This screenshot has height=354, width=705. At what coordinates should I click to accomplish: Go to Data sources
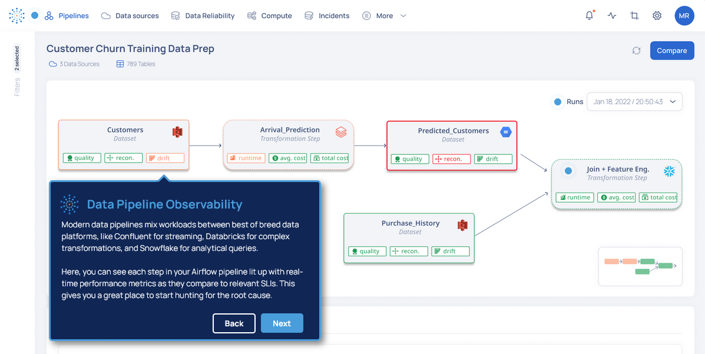point(130,16)
